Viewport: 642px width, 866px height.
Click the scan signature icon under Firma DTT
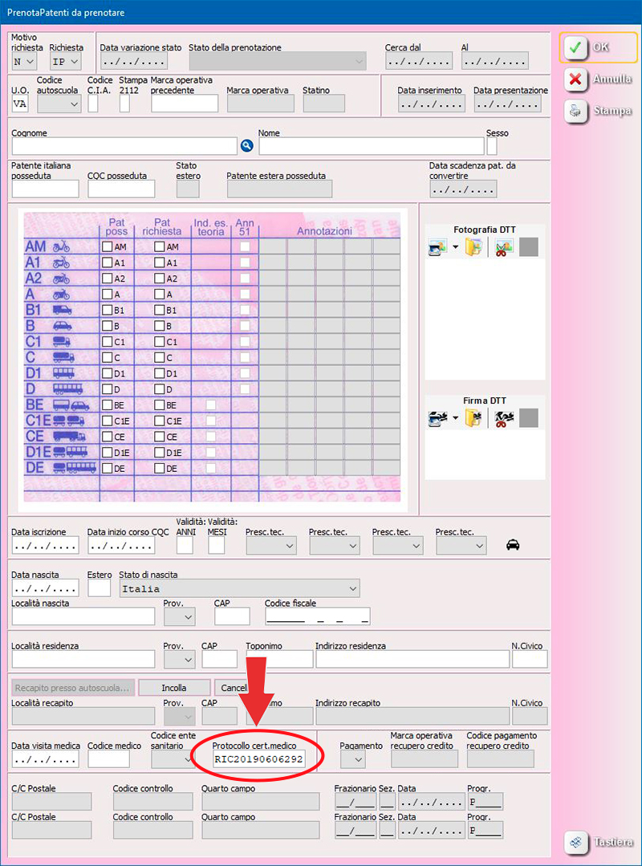437,418
